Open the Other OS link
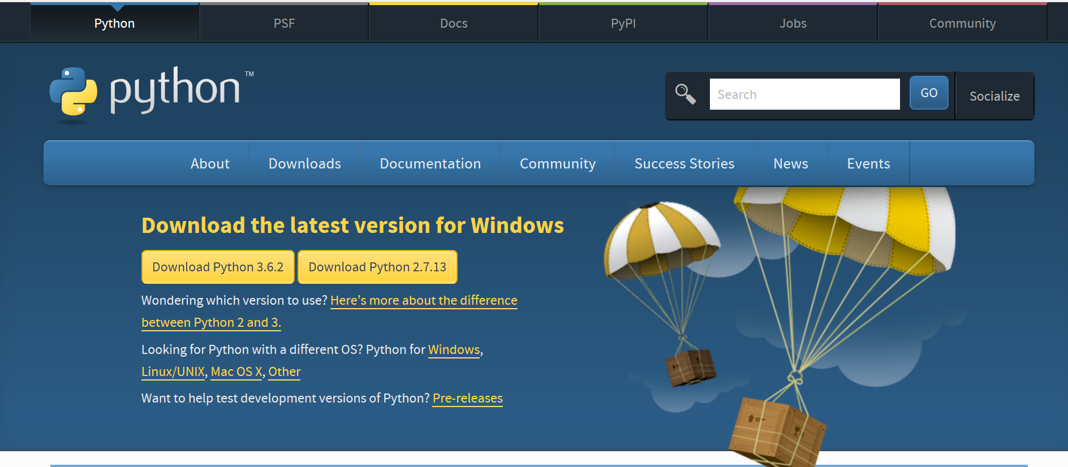This screenshot has width=1068, height=467. pos(285,371)
